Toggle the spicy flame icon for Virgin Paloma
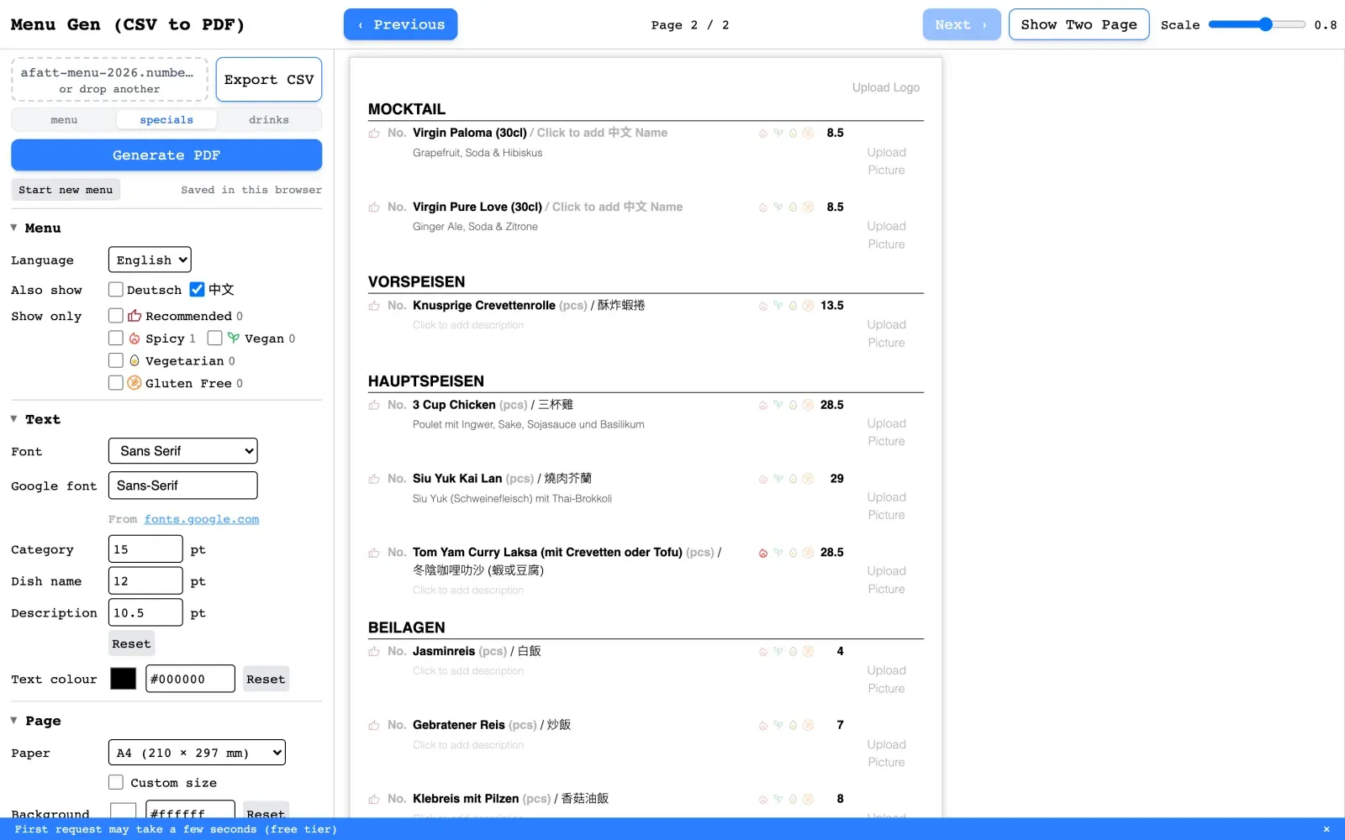Viewport: 1345px width, 840px height. pyautogui.click(x=763, y=134)
